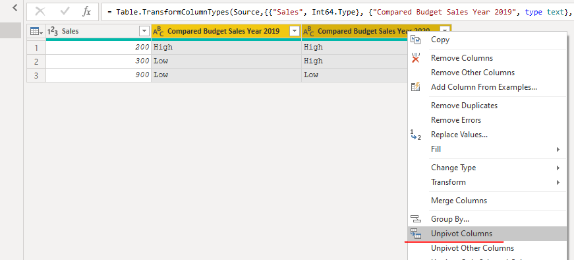The height and width of the screenshot is (260, 574).
Task: Select row number 3
Action: click(36, 75)
